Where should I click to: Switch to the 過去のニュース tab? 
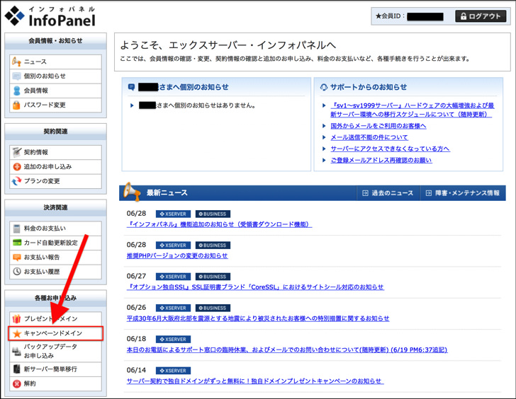(x=388, y=193)
